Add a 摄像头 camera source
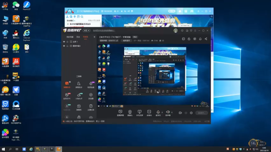Image resolution: width=271 pixels, height=152 pixels. click(x=130, y=113)
